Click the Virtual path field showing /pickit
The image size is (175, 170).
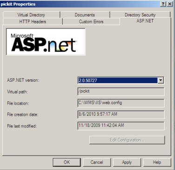pos(121,92)
